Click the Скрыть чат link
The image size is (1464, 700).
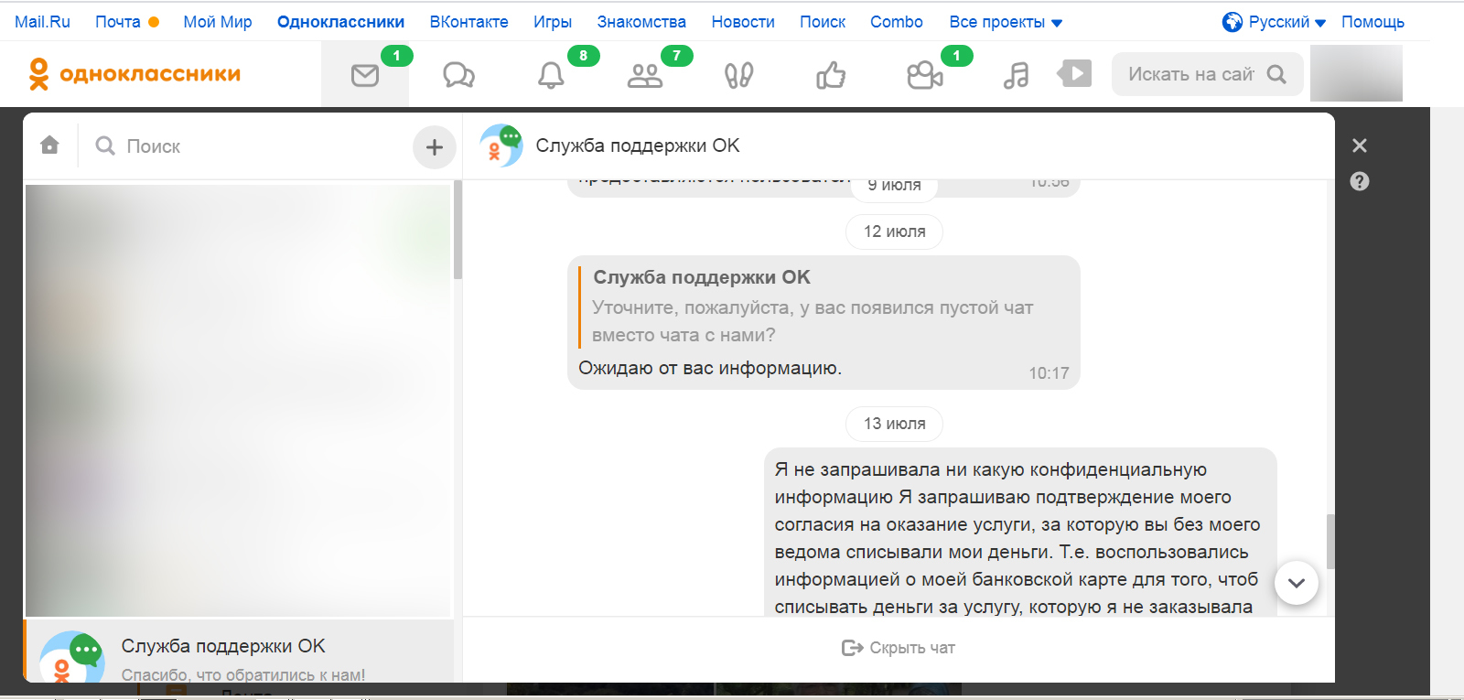[899, 648]
